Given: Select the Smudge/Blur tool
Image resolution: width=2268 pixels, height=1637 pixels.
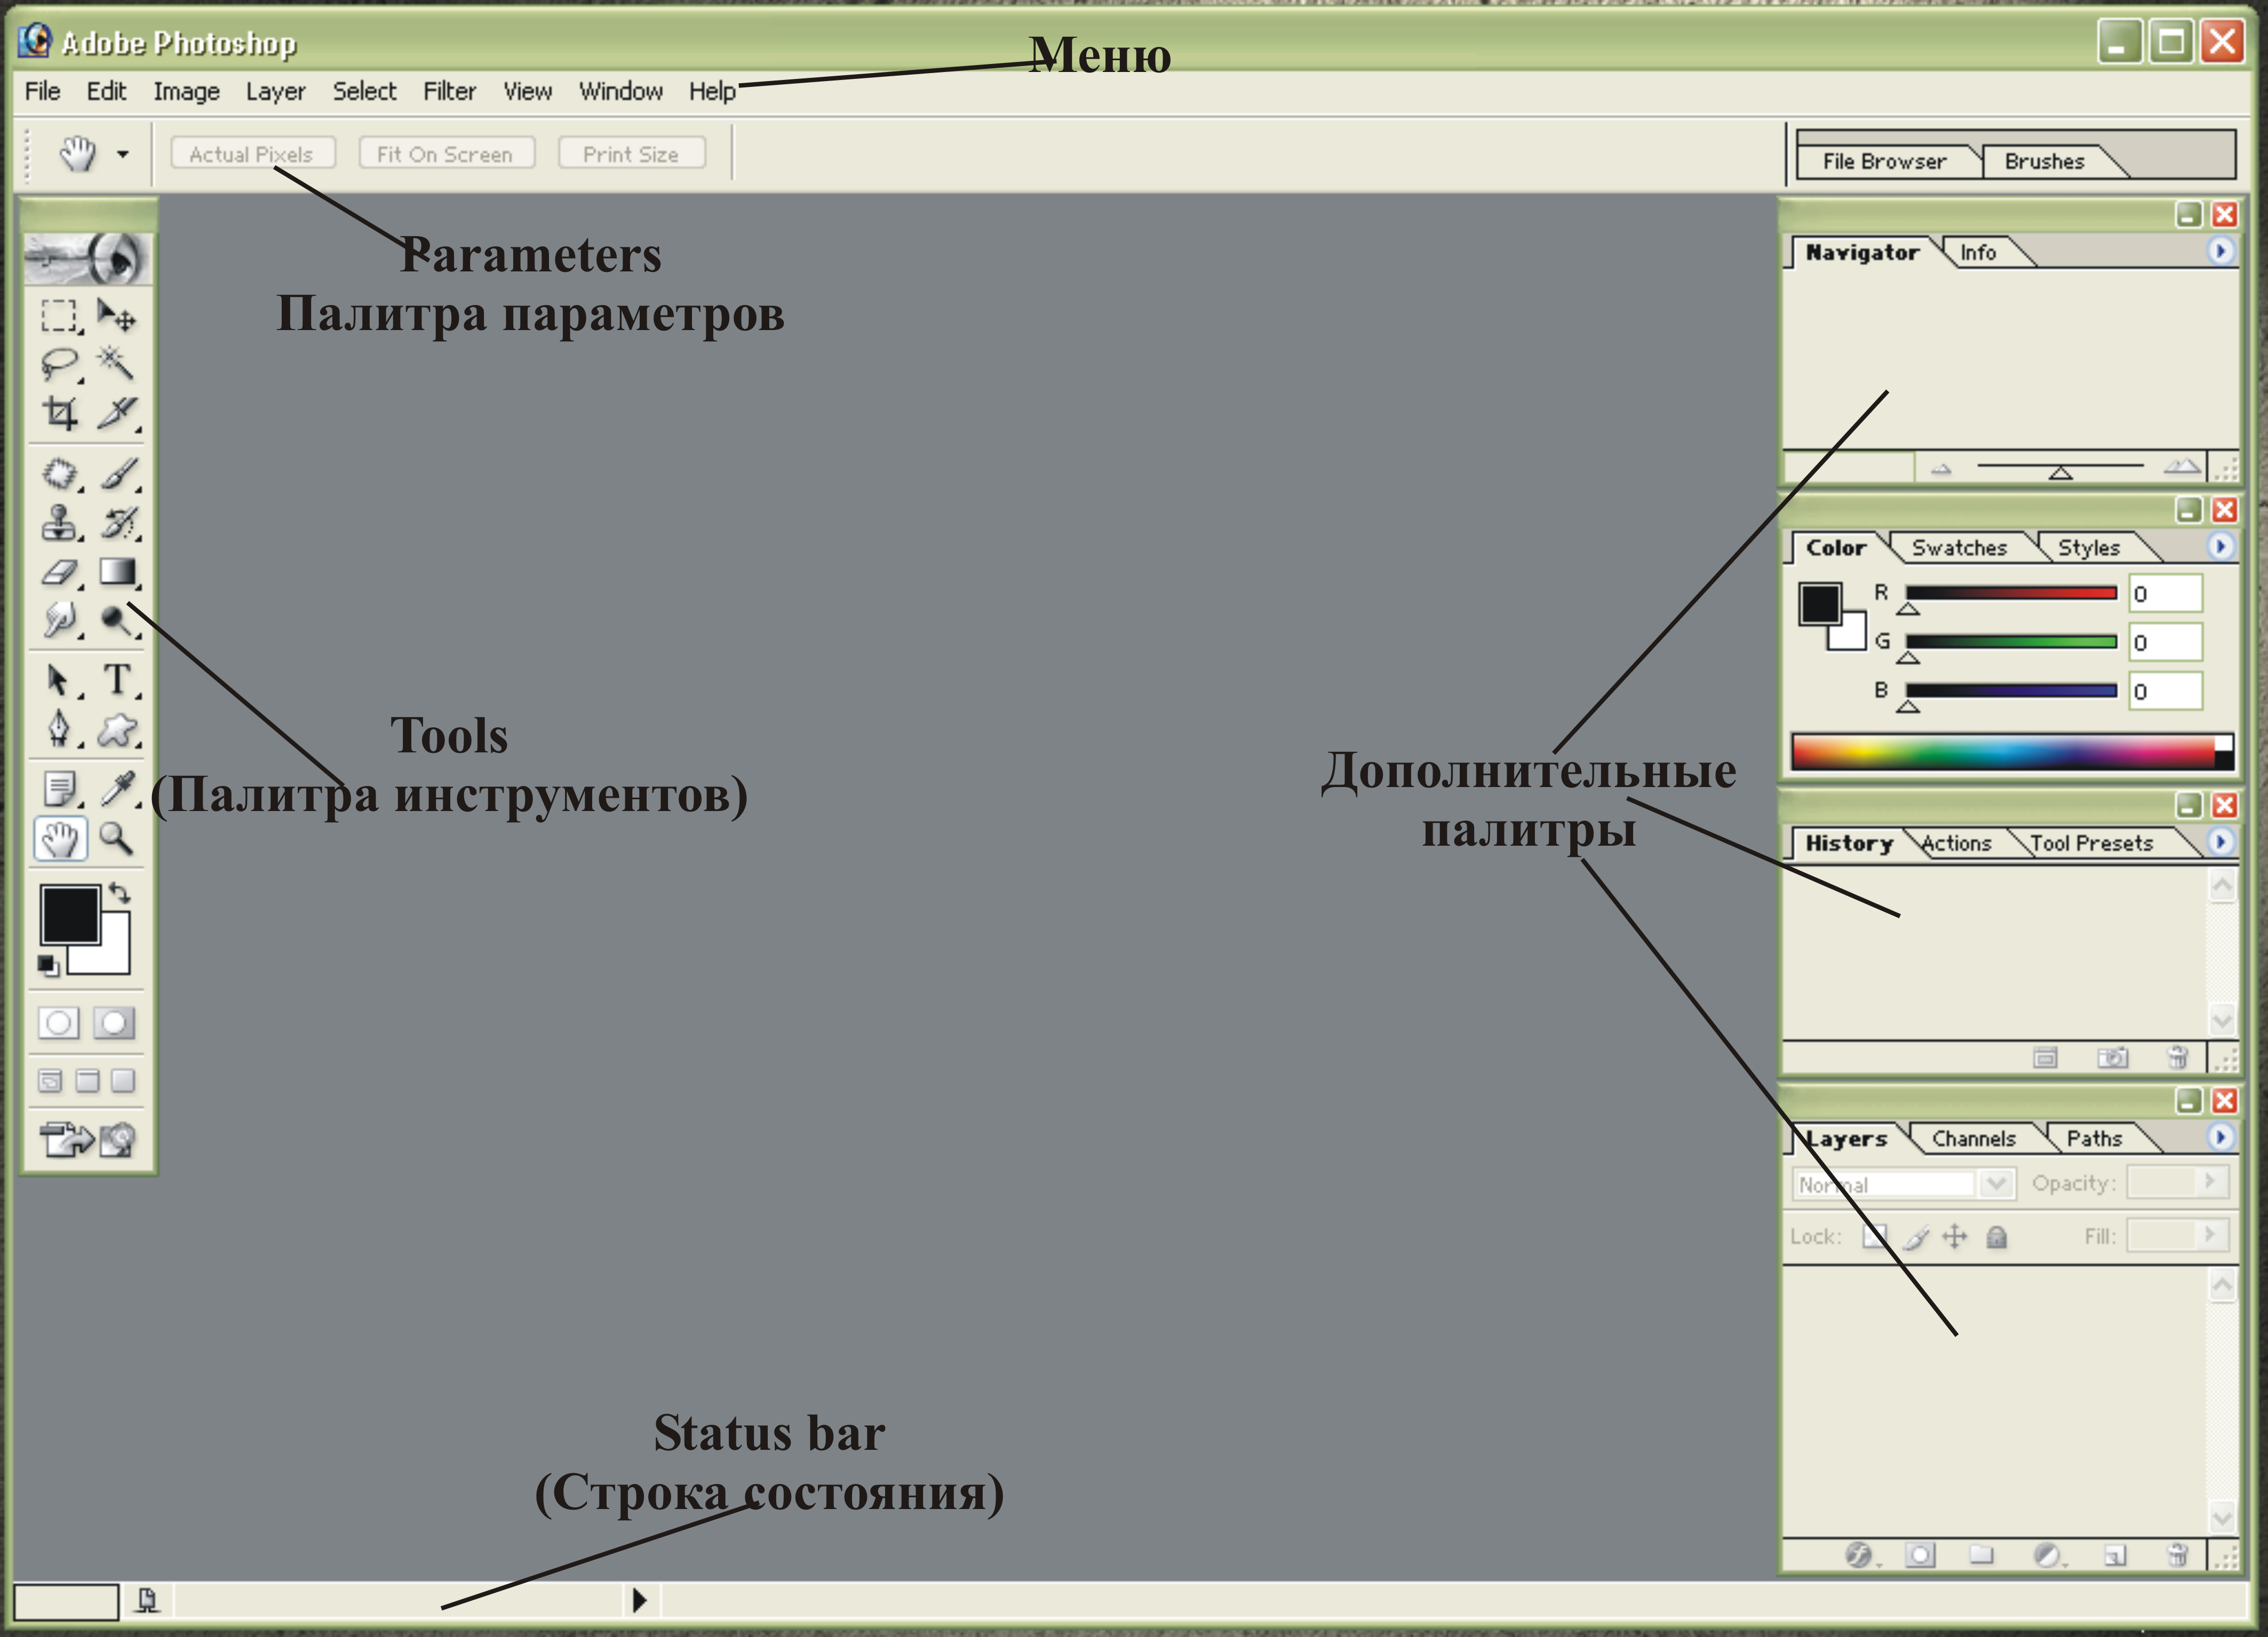Looking at the screenshot, I should pos(60,620).
